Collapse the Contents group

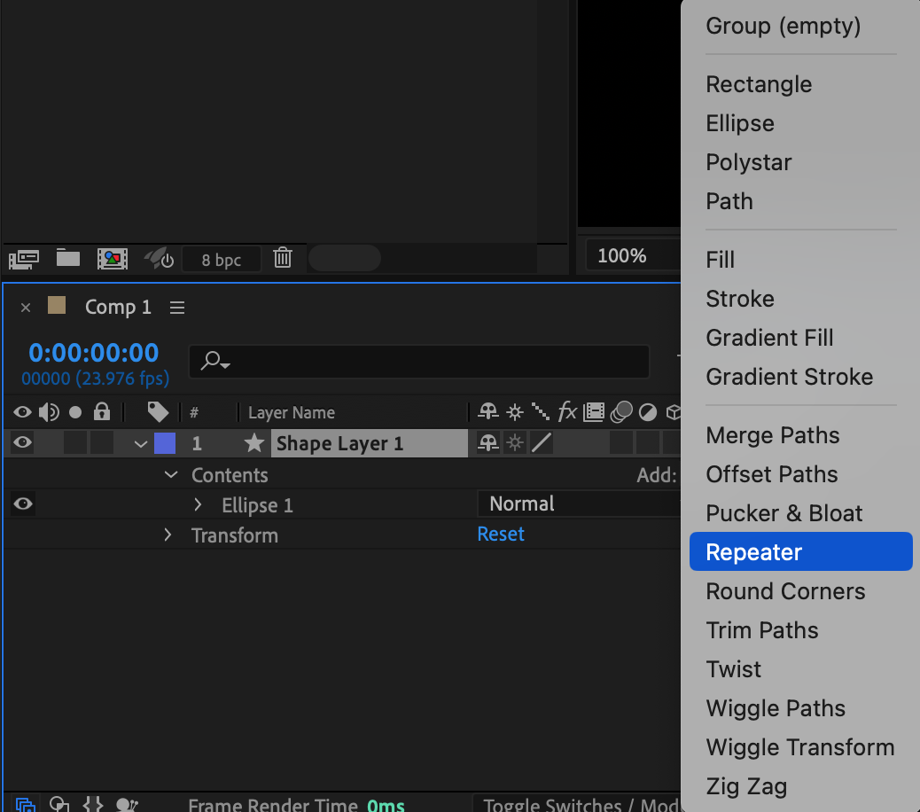pos(171,475)
